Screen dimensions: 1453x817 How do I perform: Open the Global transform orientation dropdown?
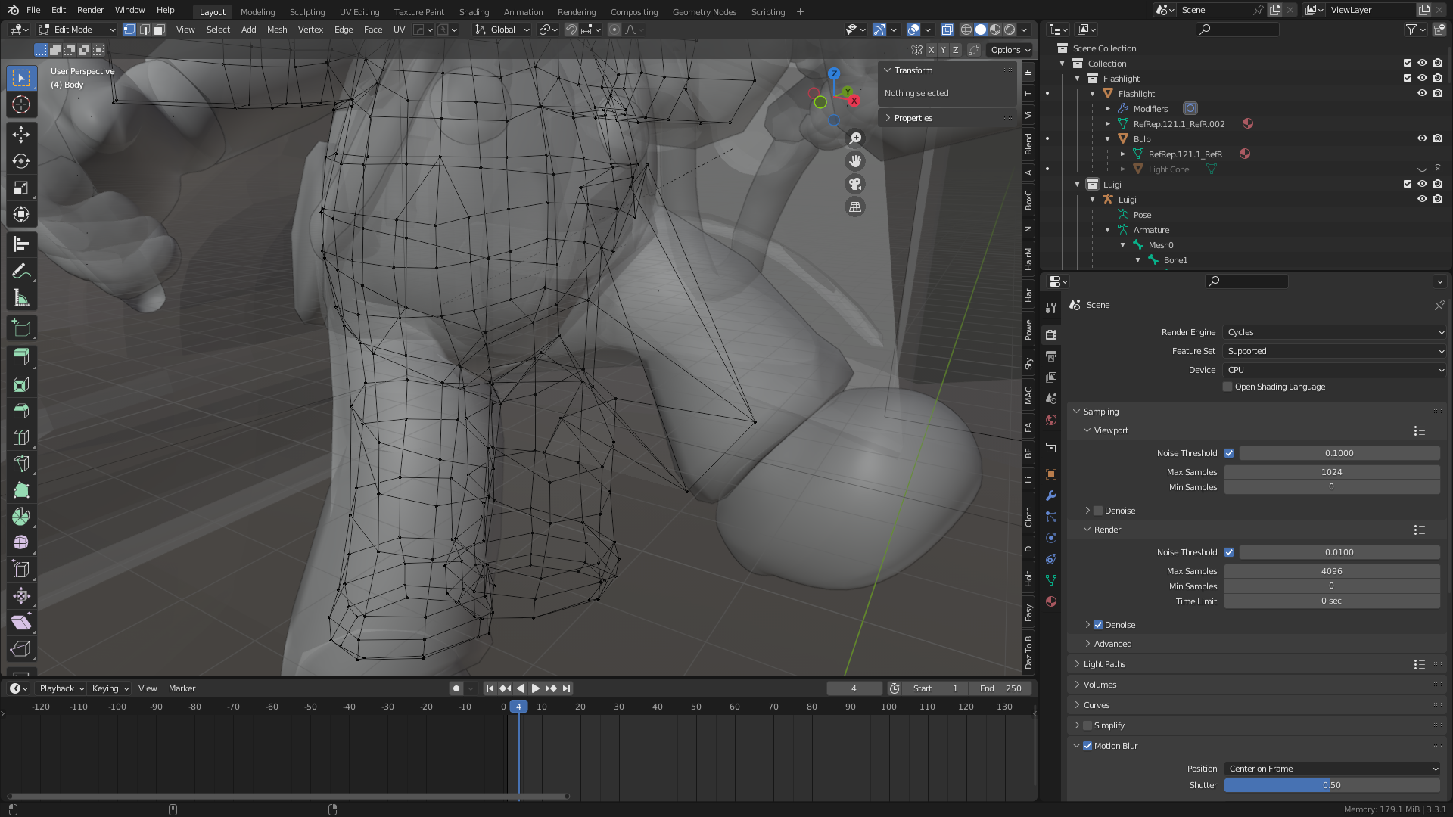(502, 30)
